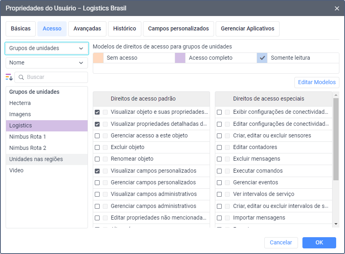
Task: Open the Gerenciar Aplicativos tab
Action: pos(247,29)
